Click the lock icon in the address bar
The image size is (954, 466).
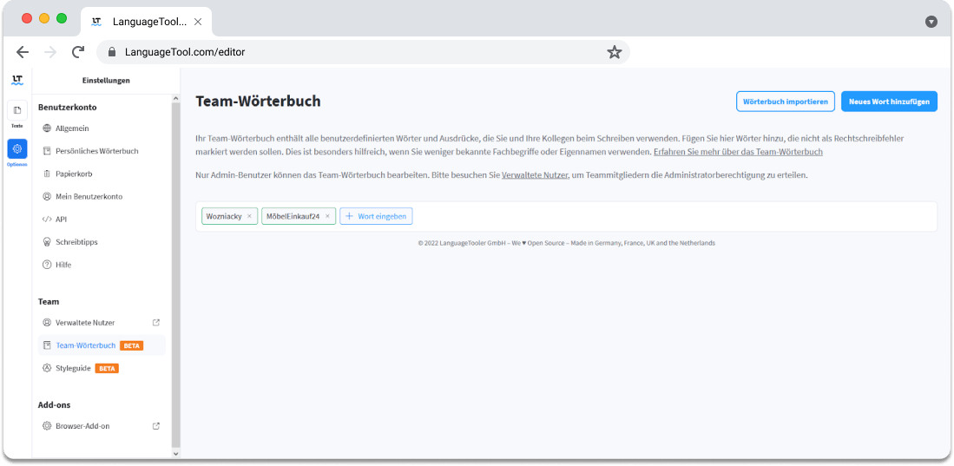(111, 52)
